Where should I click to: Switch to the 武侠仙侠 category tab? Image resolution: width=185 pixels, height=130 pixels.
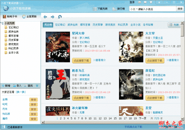coord(72,25)
